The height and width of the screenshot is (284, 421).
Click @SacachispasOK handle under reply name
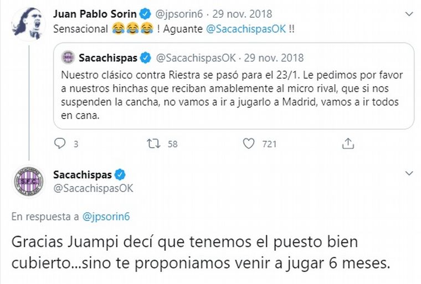[93, 189]
